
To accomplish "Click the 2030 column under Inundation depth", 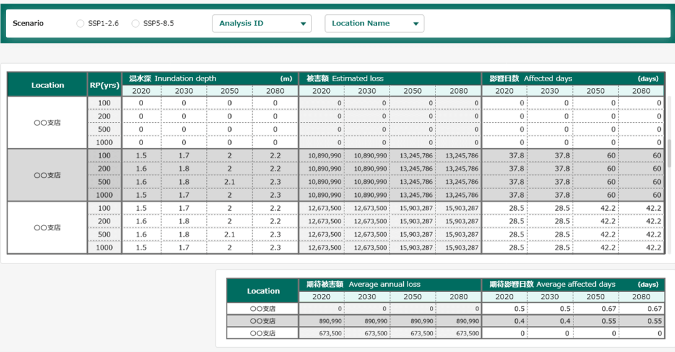I will pyautogui.click(x=184, y=91).
